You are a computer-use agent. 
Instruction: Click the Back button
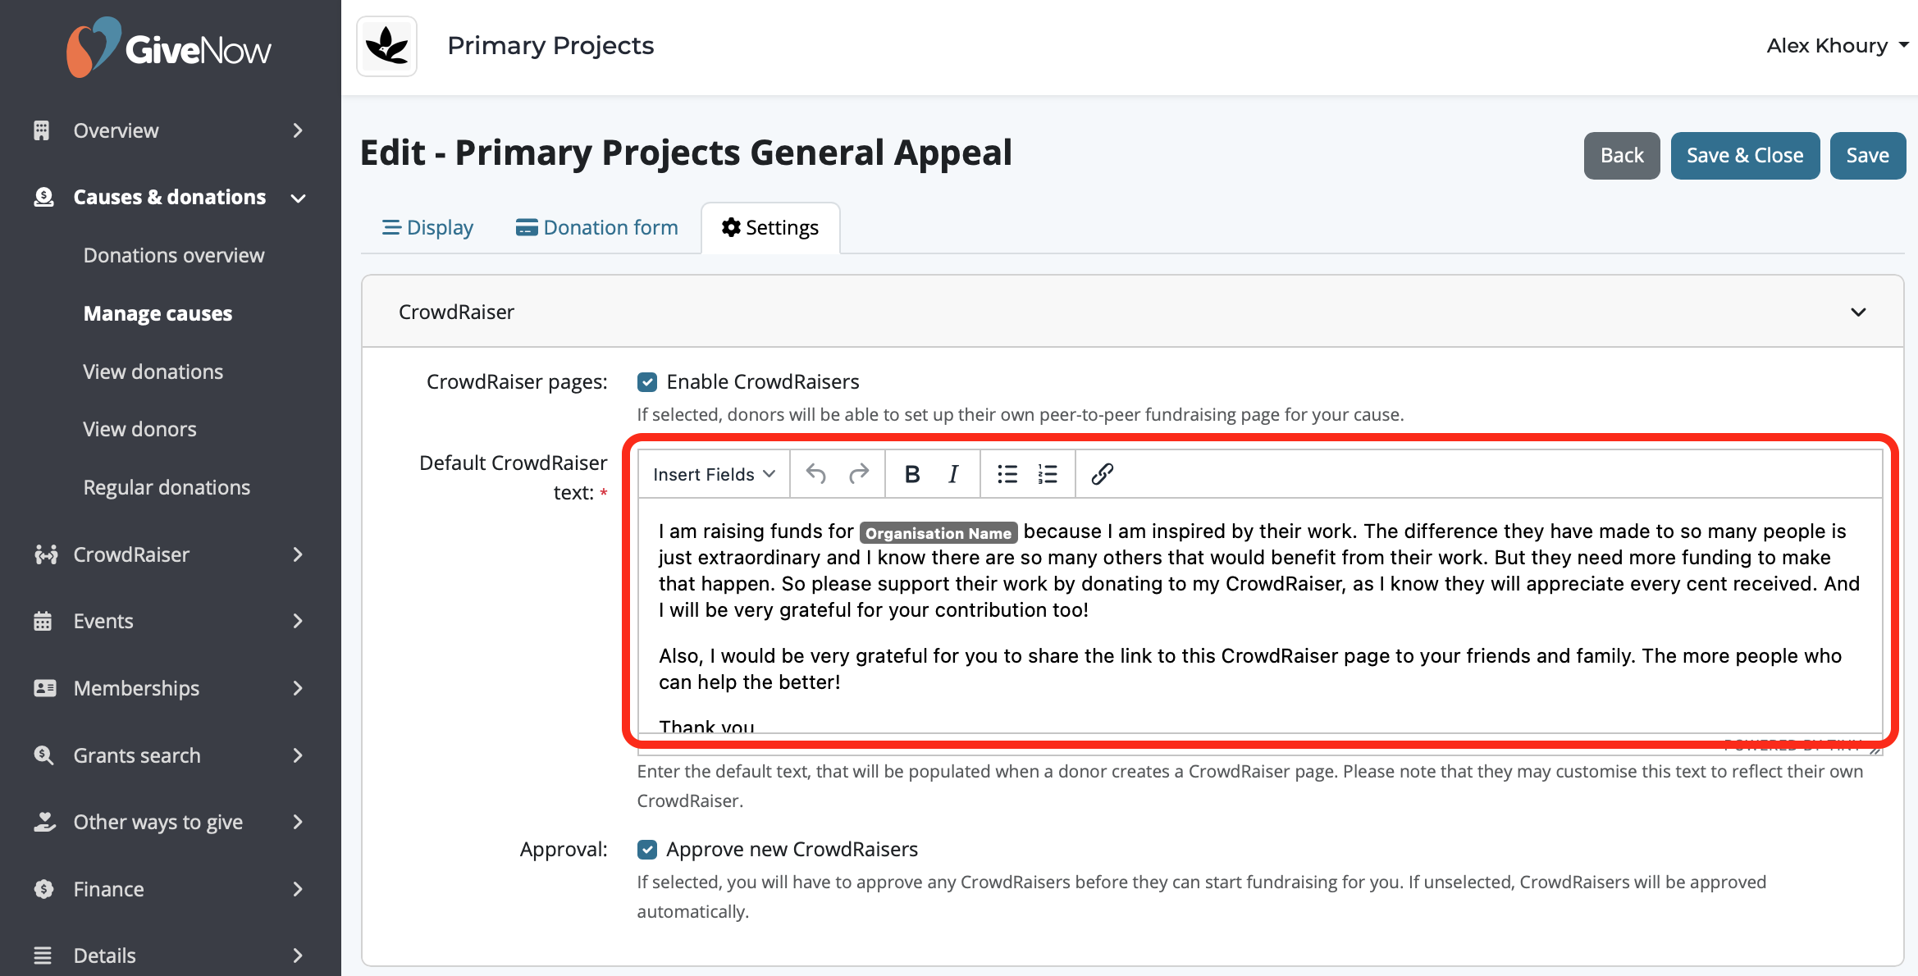1622,156
